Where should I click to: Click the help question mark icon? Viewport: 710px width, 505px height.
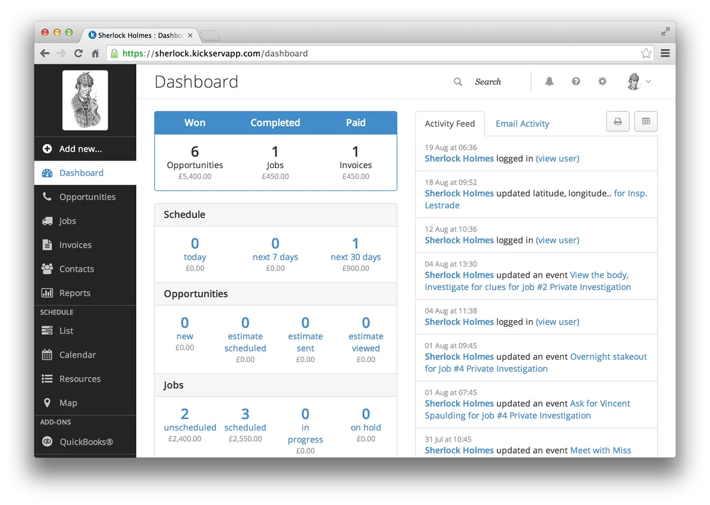576,82
